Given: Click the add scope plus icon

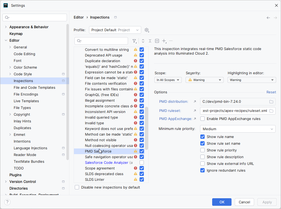Looking at the screenshot, I should (x=164, y=41).
